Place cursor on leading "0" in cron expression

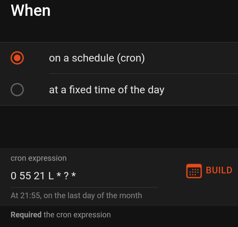coord(14,176)
